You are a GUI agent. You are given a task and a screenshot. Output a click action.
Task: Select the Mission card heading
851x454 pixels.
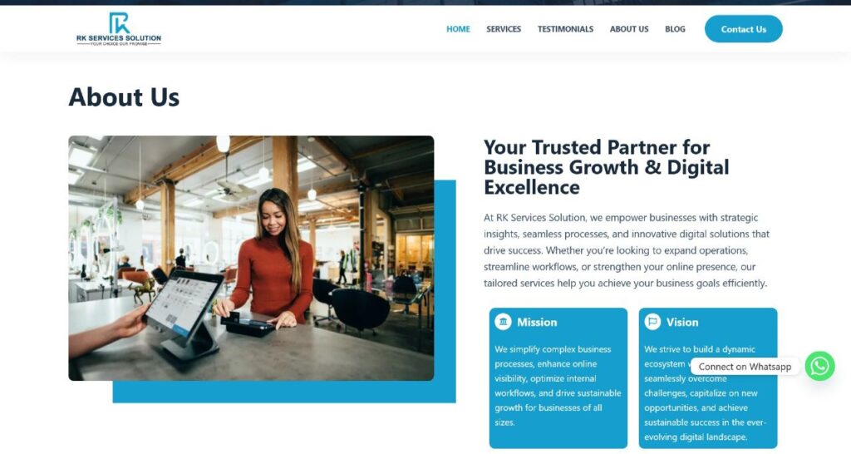tap(537, 322)
